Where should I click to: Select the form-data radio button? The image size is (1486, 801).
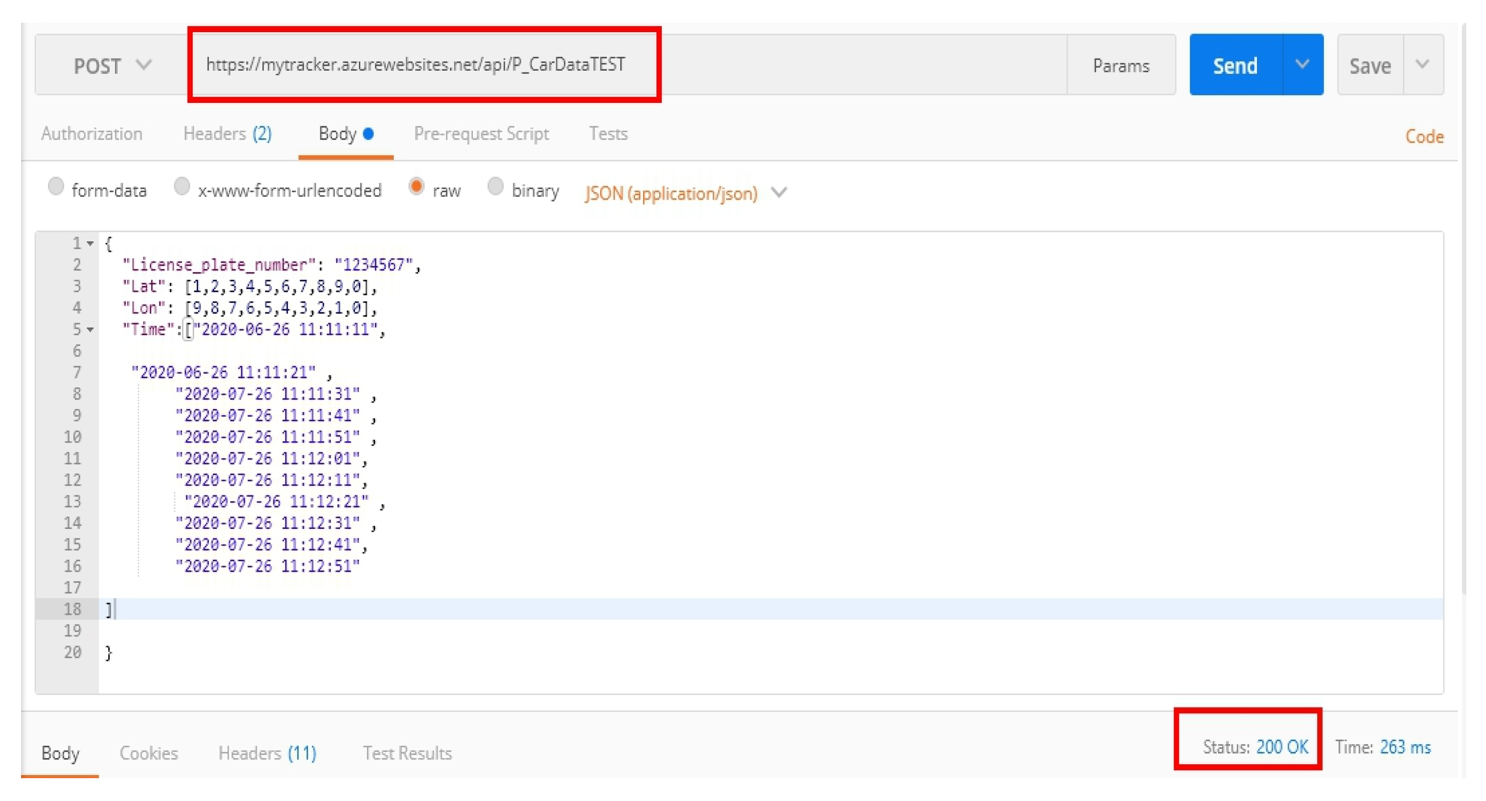(56, 187)
